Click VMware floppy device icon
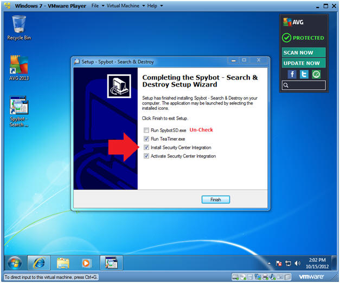Screen dimensions: 340x283 (x=250, y=277)
